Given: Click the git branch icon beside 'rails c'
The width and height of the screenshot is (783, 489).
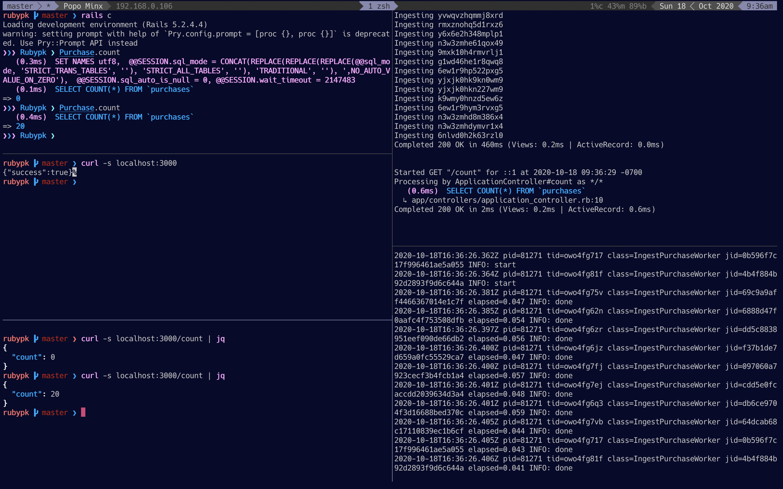Looking at the screenshot, I should pyautogui.click(x=36, y=15).
